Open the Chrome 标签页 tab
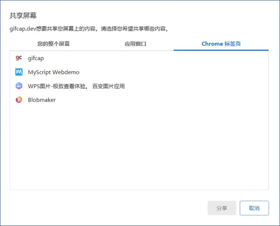The width and height of the screenshot is (280, 226). 221,44
